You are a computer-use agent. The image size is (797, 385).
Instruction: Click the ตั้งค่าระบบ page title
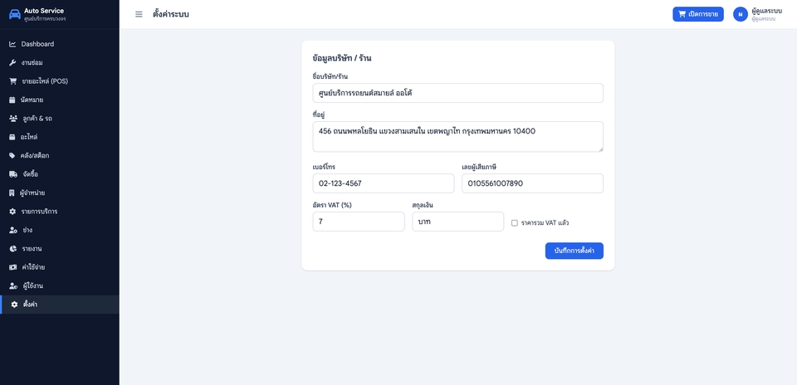pos(171,14)
